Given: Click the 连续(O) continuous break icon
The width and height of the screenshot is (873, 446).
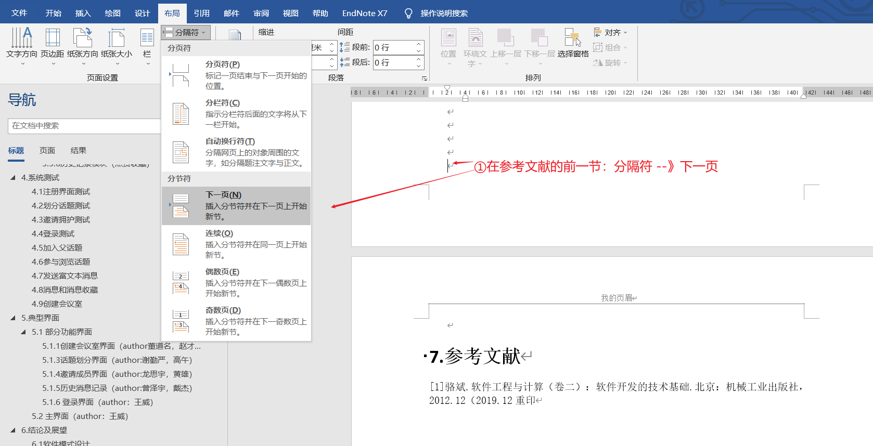Looking at the screenshot, I should tap(181, 244).
